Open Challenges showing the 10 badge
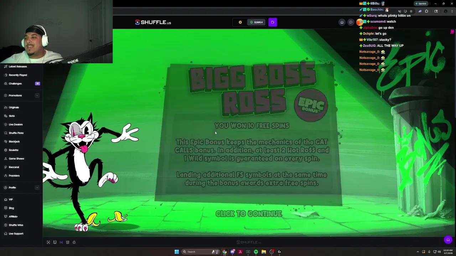This screenshot has height=256, width=456. [15, 84]
